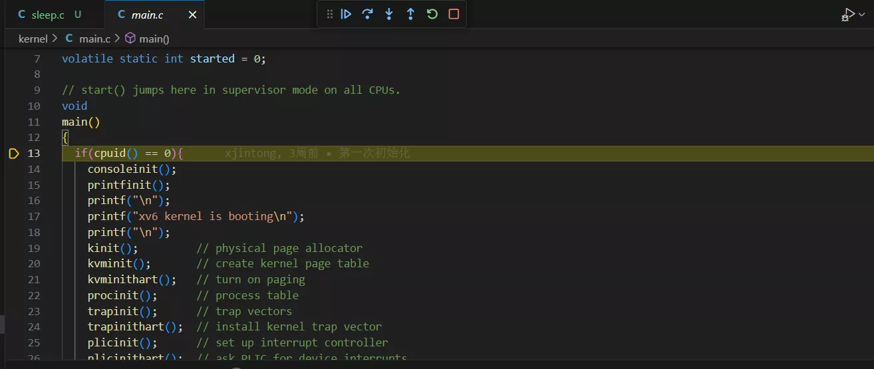Image resolution: width=874 pixels, height=369 pixels.
Task: Stop the debugging session
Action: 454,14
